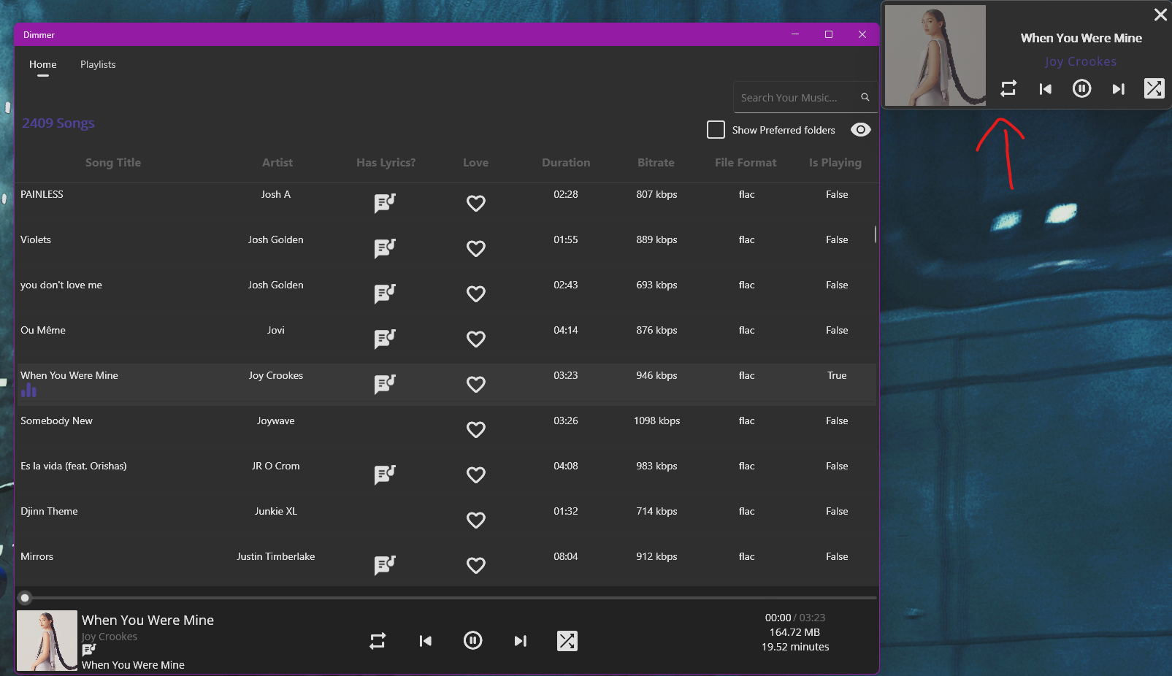The height and width of the screenshot is (676, 1172).
Task: Open lyrics icon in bottom now-playing info
Action: tap(89, 650)
